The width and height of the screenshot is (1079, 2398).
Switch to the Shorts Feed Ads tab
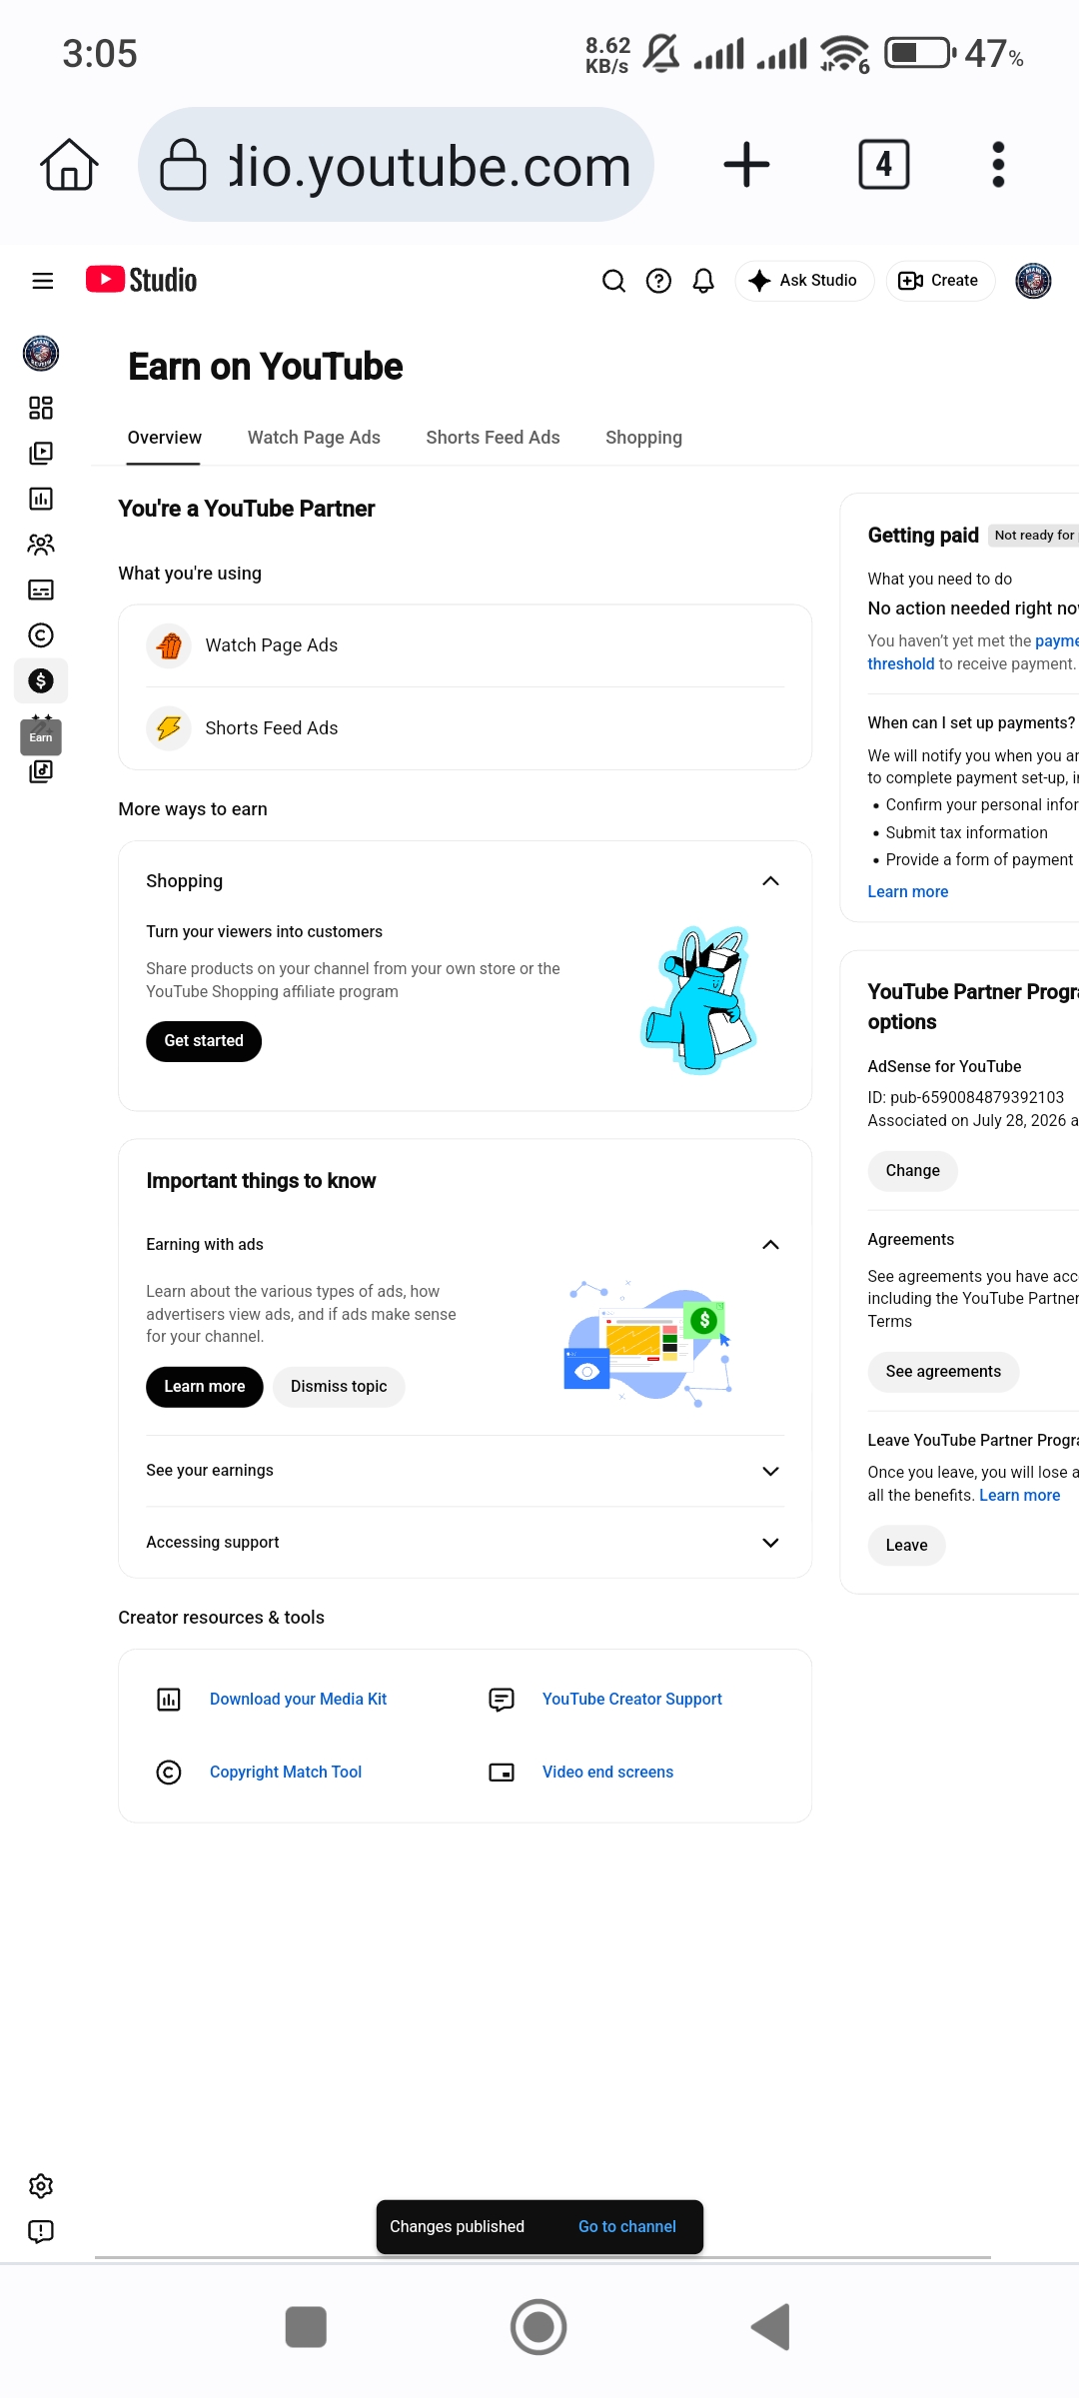click(493, 438)
